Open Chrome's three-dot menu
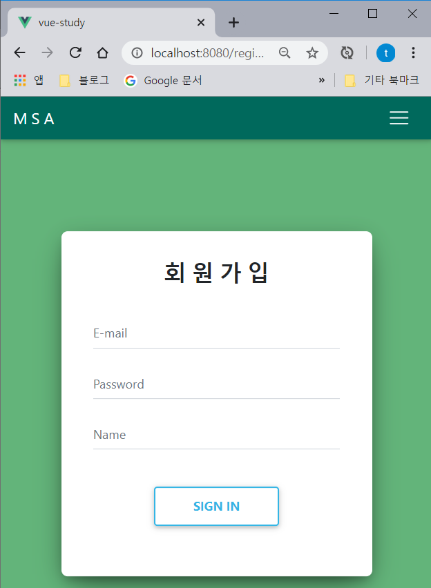 coord(413,53)
